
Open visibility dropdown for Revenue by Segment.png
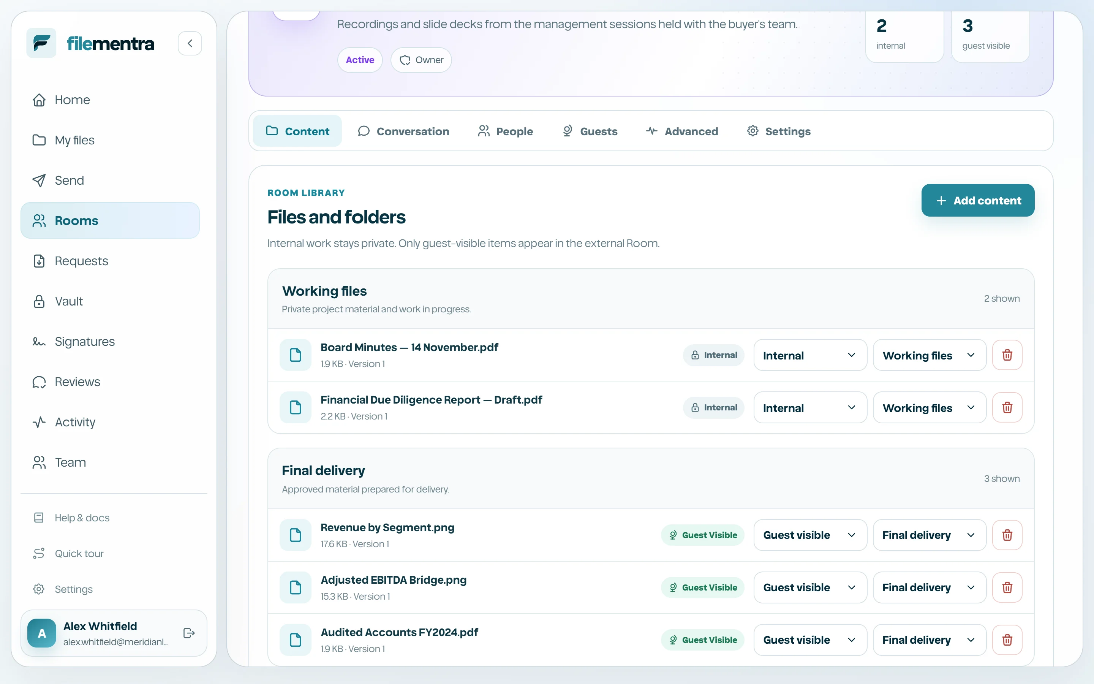coord(810,535)
